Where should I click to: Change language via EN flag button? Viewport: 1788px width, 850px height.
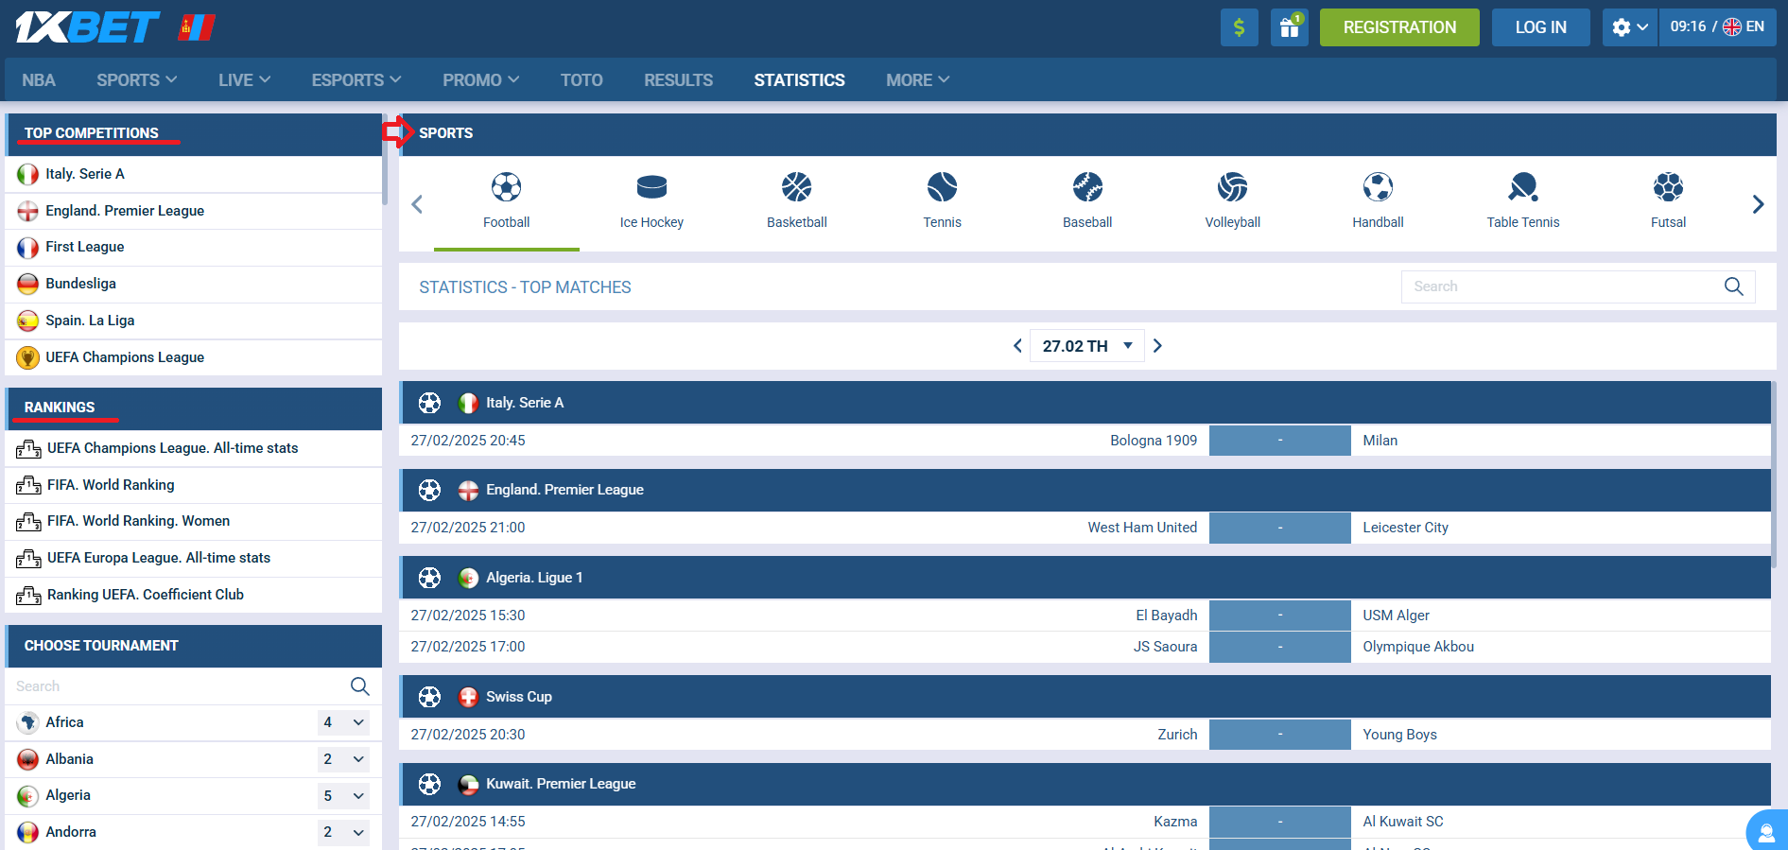tap(1744, 27)
